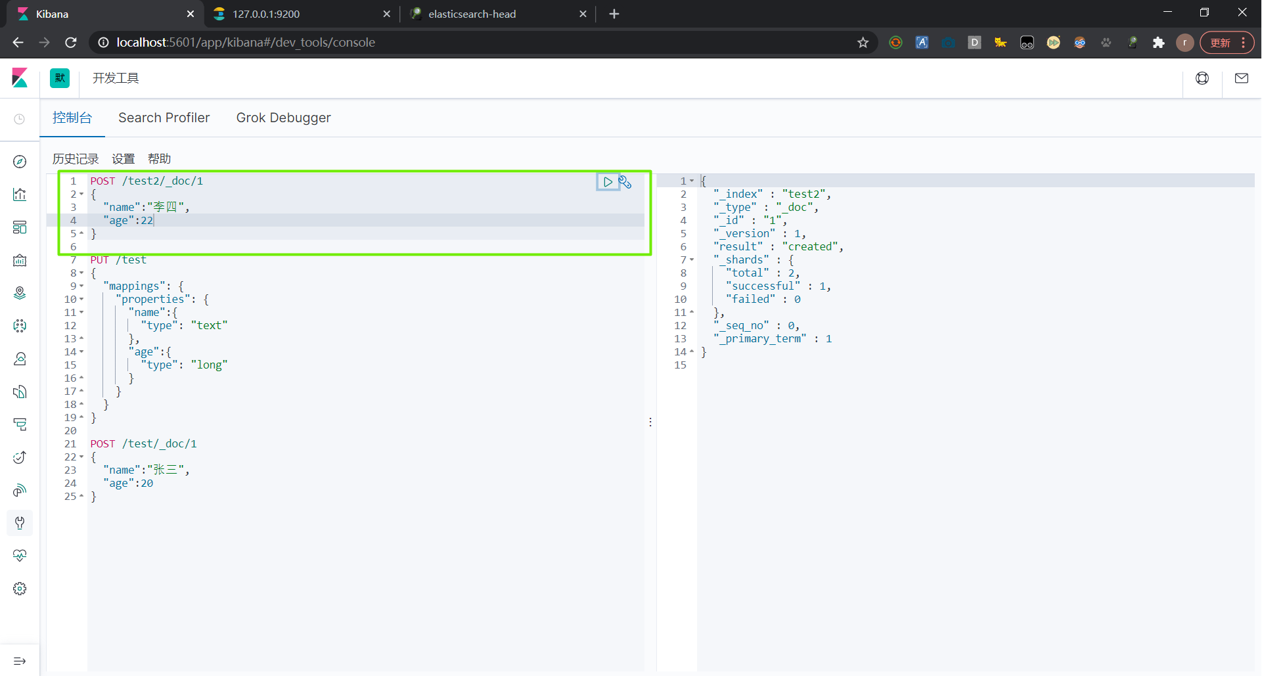Open request options wrench icon in editor

(x=625, y=182)
